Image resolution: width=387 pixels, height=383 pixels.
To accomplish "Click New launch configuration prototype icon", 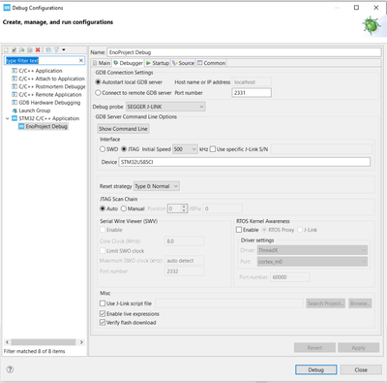I will (x=14, y=49).
